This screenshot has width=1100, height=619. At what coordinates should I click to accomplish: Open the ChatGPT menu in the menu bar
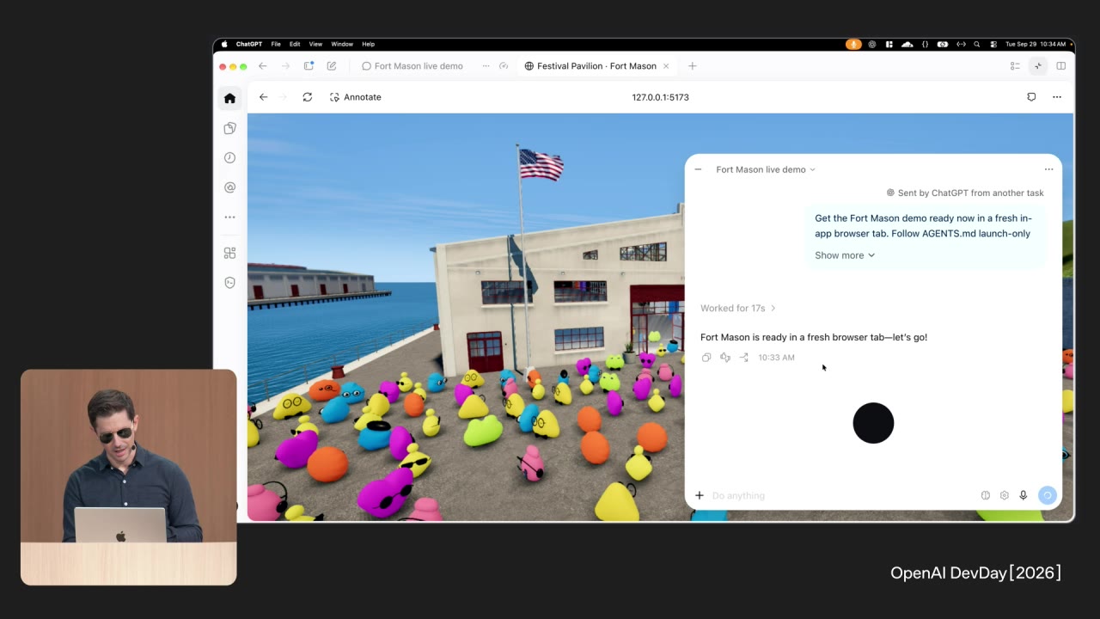[x=249, y=44]
